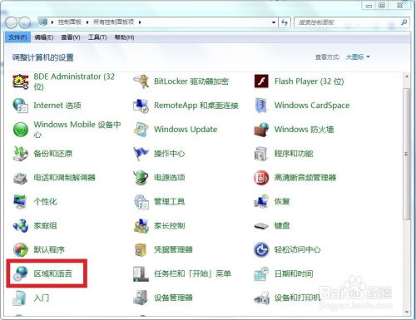Viewport: 416px width, 320px height.
Task: Expand the arrow before 控制面板 breadcrumb
Action: pos(52,22)
